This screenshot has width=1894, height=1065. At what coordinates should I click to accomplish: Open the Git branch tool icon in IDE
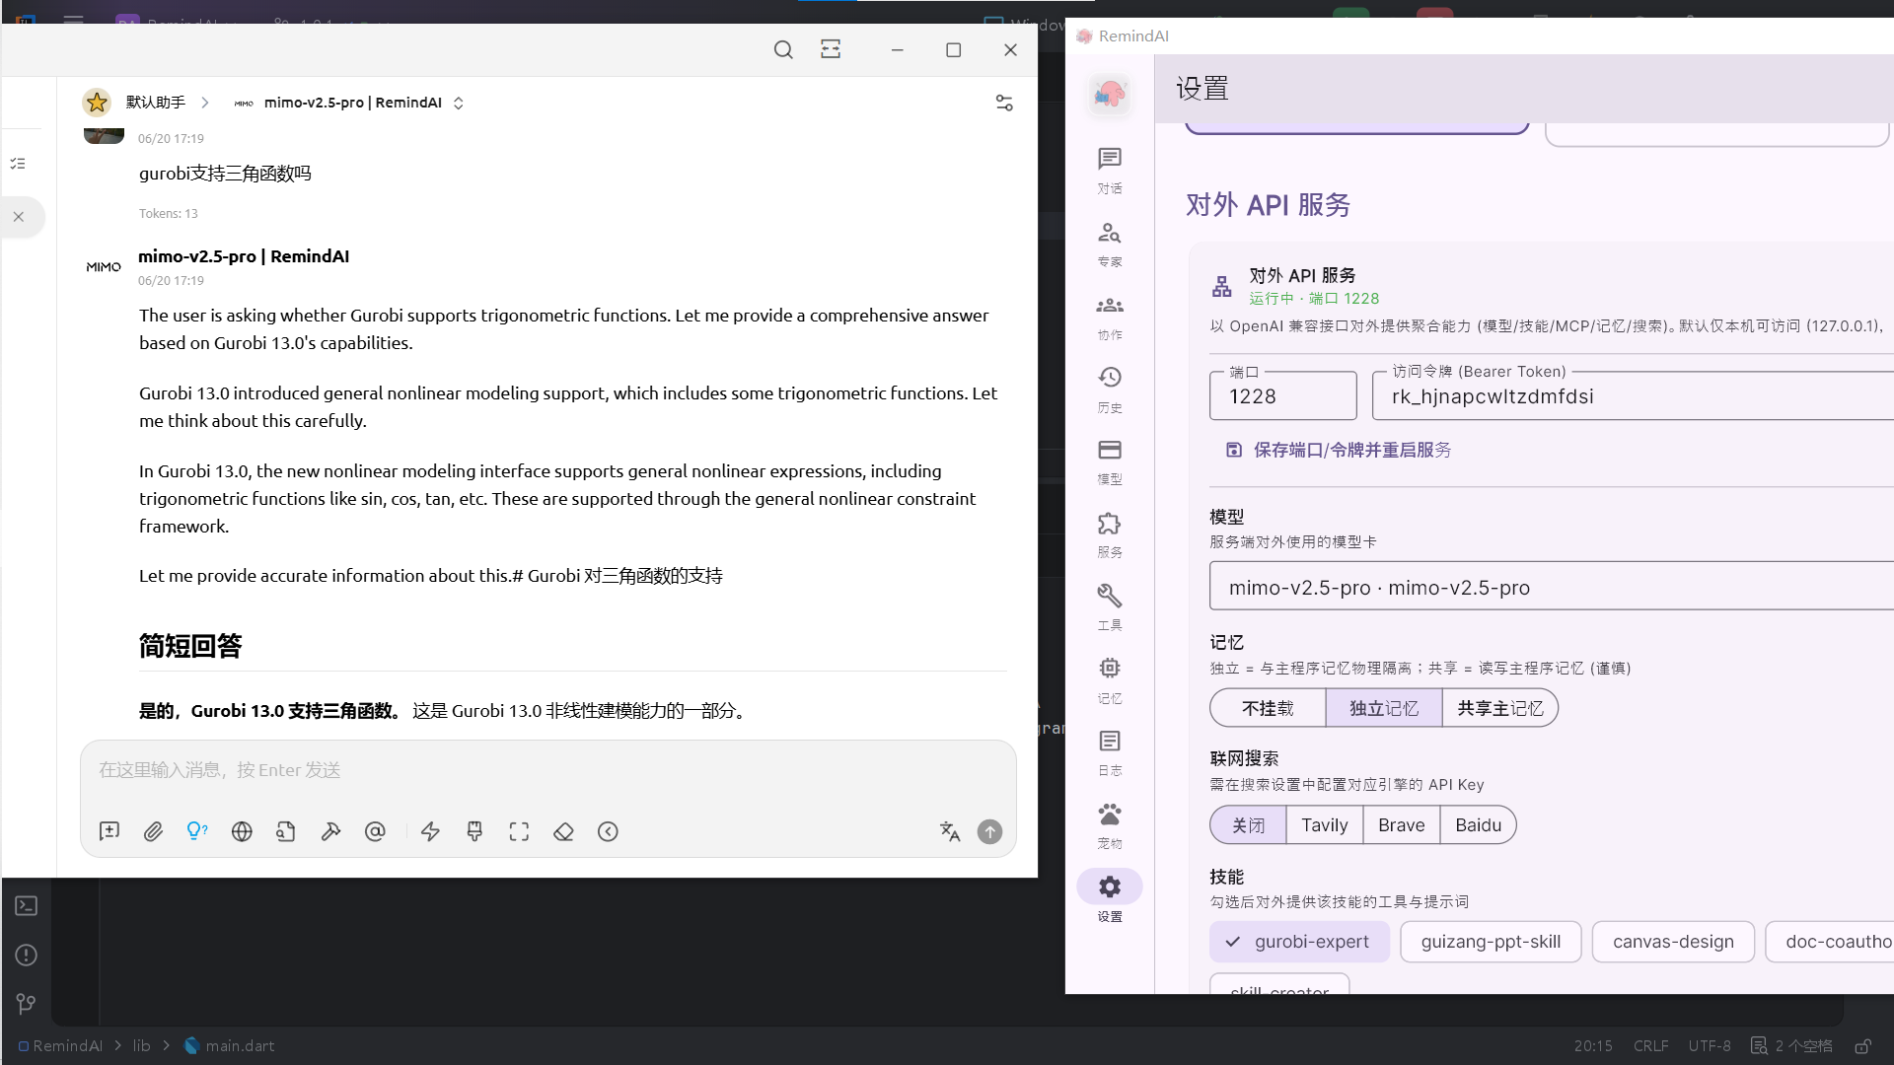click(27, 1004)
